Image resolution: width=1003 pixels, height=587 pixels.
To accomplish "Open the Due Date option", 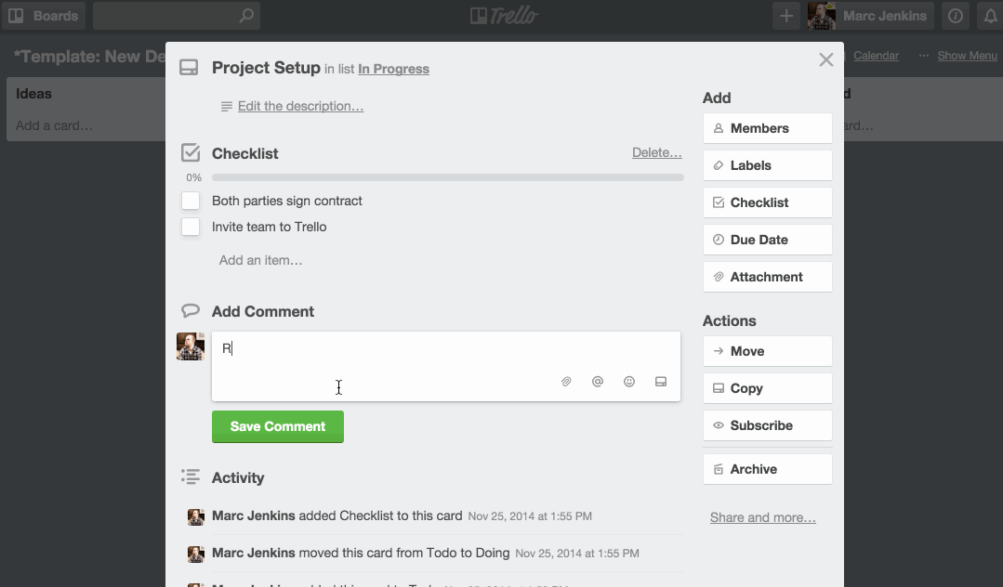I will coord(767,240).
